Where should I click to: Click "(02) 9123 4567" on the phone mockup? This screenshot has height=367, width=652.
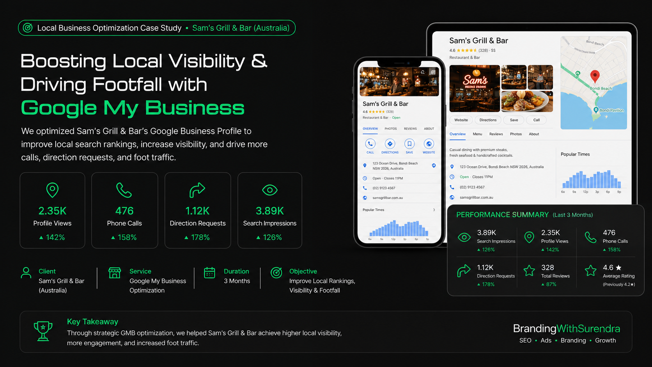pyautogui.click(x=384, y=188)
